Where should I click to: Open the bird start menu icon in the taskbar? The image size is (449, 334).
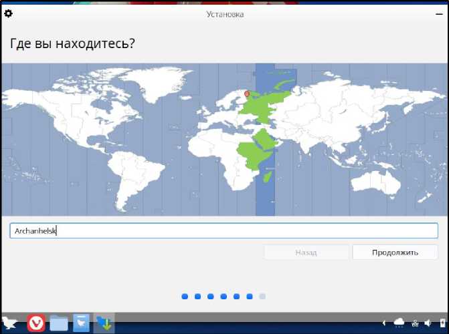click(x=9, y=323)
